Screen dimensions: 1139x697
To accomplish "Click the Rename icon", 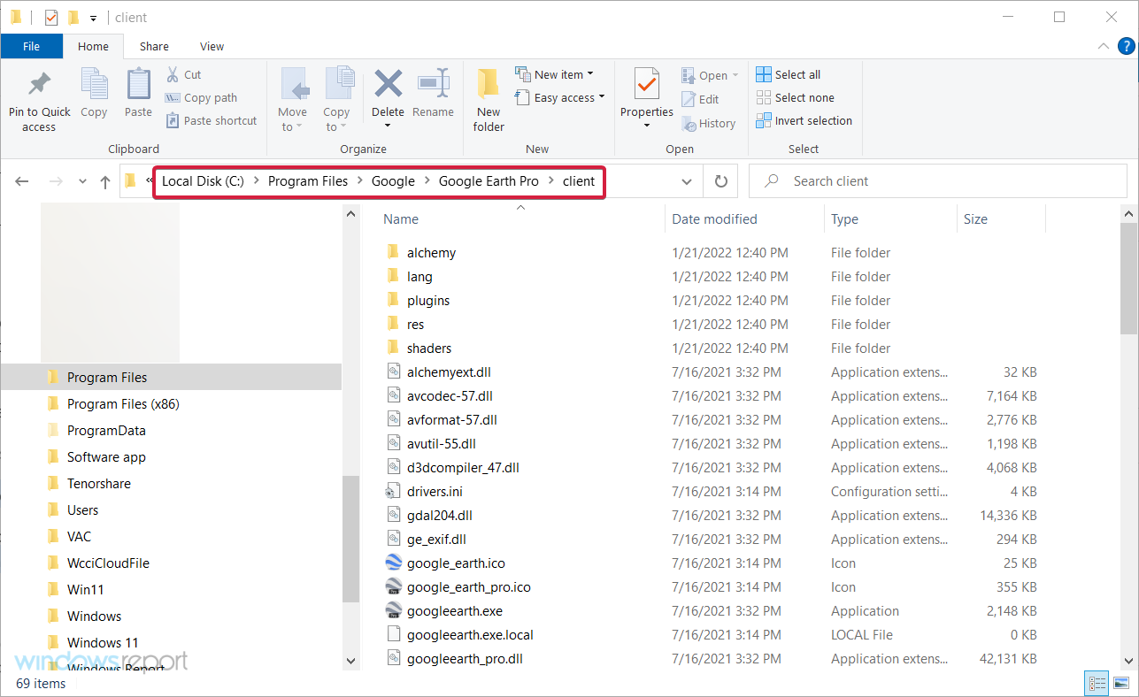I will pyautogui.click(x=433, y=84).
